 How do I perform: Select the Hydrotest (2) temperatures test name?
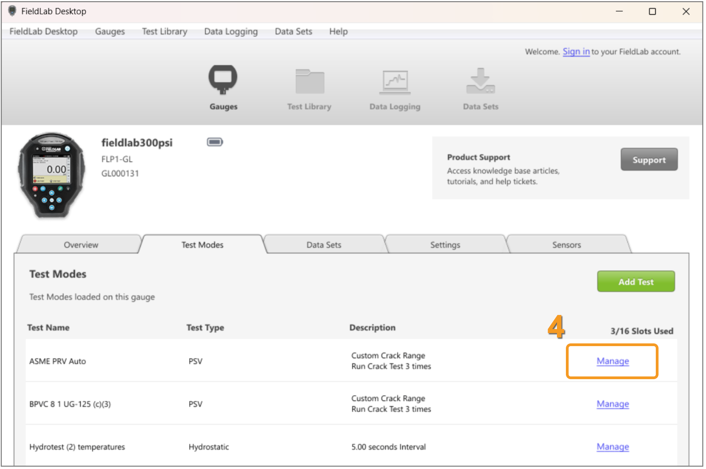(77, 447)
